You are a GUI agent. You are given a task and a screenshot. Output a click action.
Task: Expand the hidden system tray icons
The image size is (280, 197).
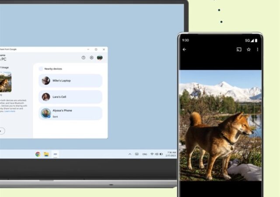(x=130, y=154)
